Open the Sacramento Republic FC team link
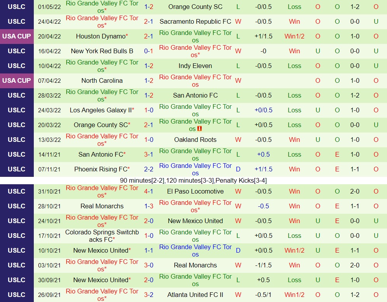 click(195, 21)
